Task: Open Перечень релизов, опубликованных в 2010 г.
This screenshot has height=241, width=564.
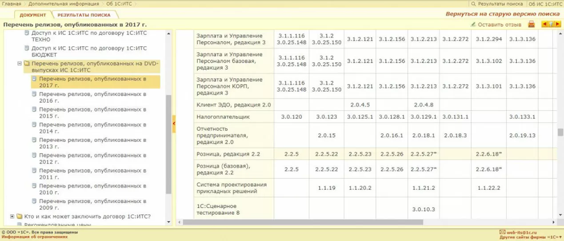Action: pos(92,189)
